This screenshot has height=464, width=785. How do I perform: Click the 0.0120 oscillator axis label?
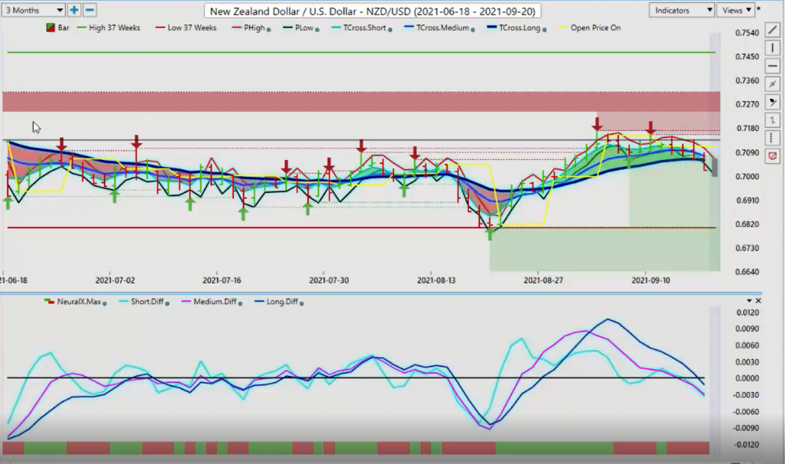tap(747, 313)
